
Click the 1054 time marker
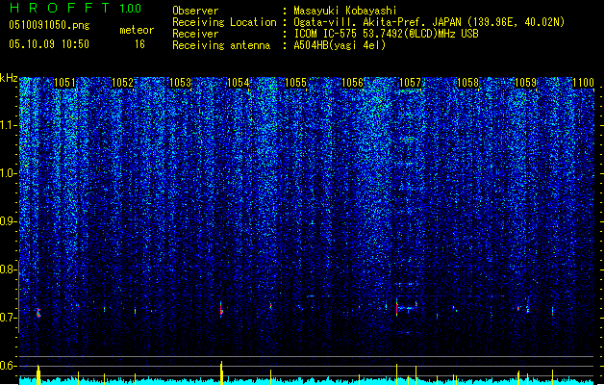point(239,83)
